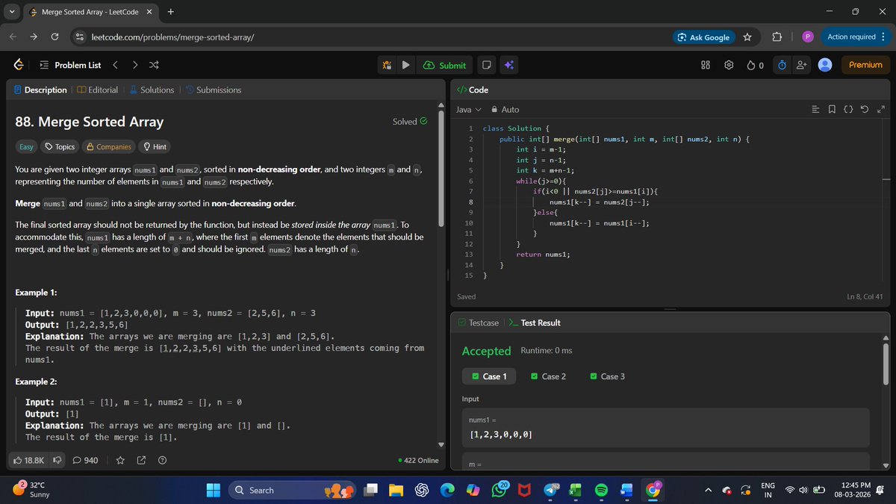The width and height of the screenshot is (896, 504).
Task: Open Spotify from the taskbar
Action: pos(601,491)
